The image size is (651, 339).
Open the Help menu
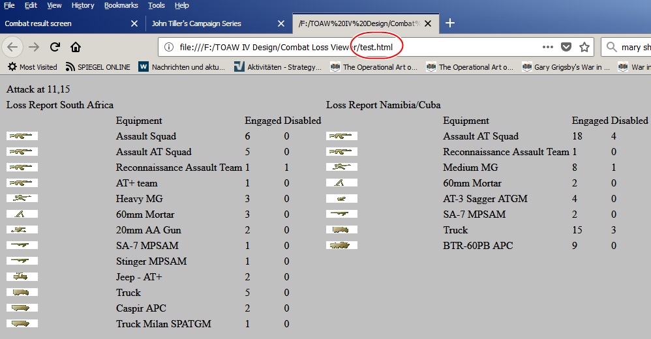click(182, 5)
